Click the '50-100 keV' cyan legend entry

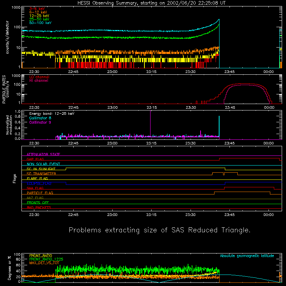pyautogui.click(x=40, y=23)
